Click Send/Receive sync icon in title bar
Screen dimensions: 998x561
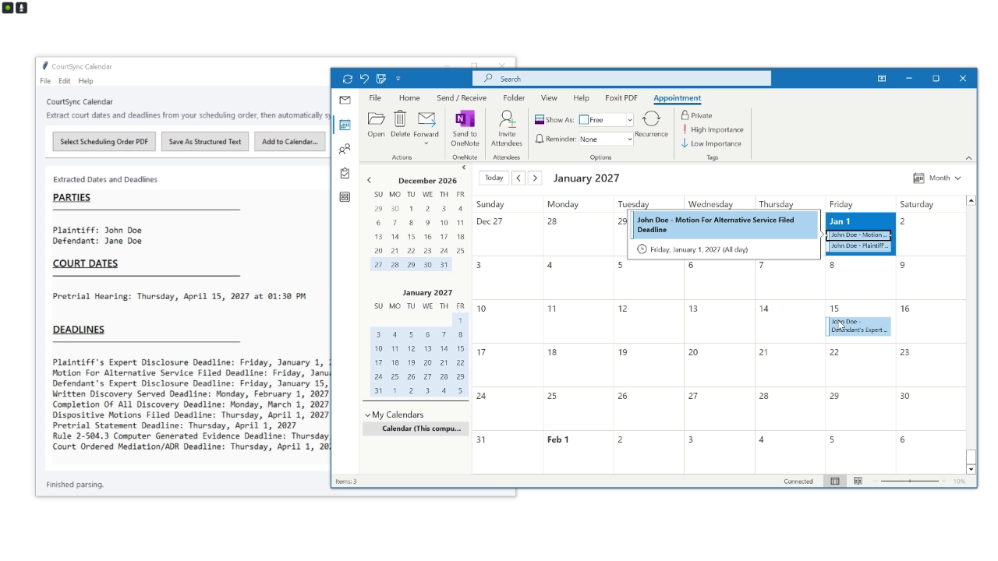[x=348, y=79]
